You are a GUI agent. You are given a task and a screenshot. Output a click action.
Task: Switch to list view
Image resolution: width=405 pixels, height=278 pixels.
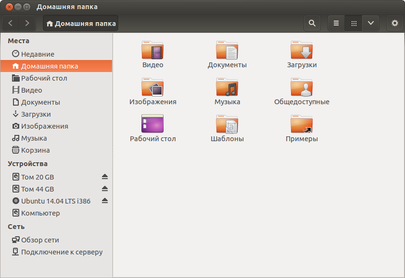point(336,23)
